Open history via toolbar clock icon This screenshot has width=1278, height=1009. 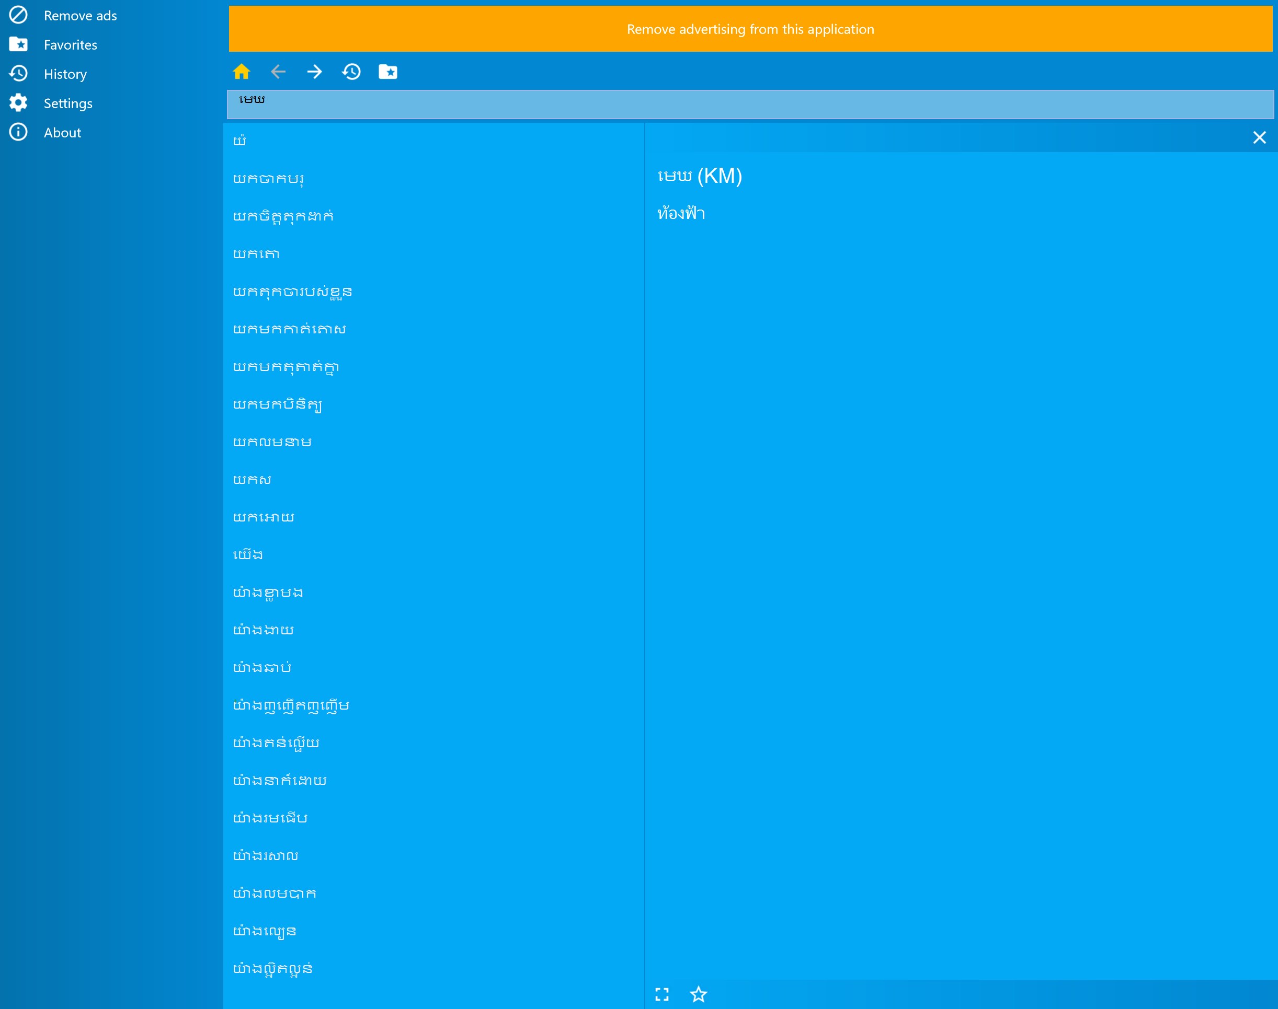click(351, 72)
